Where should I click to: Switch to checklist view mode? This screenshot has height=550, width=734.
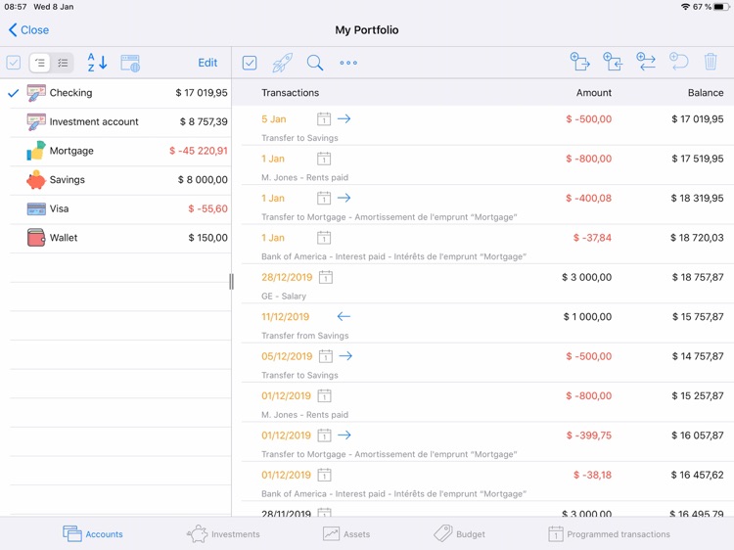[x=63, y=63]
